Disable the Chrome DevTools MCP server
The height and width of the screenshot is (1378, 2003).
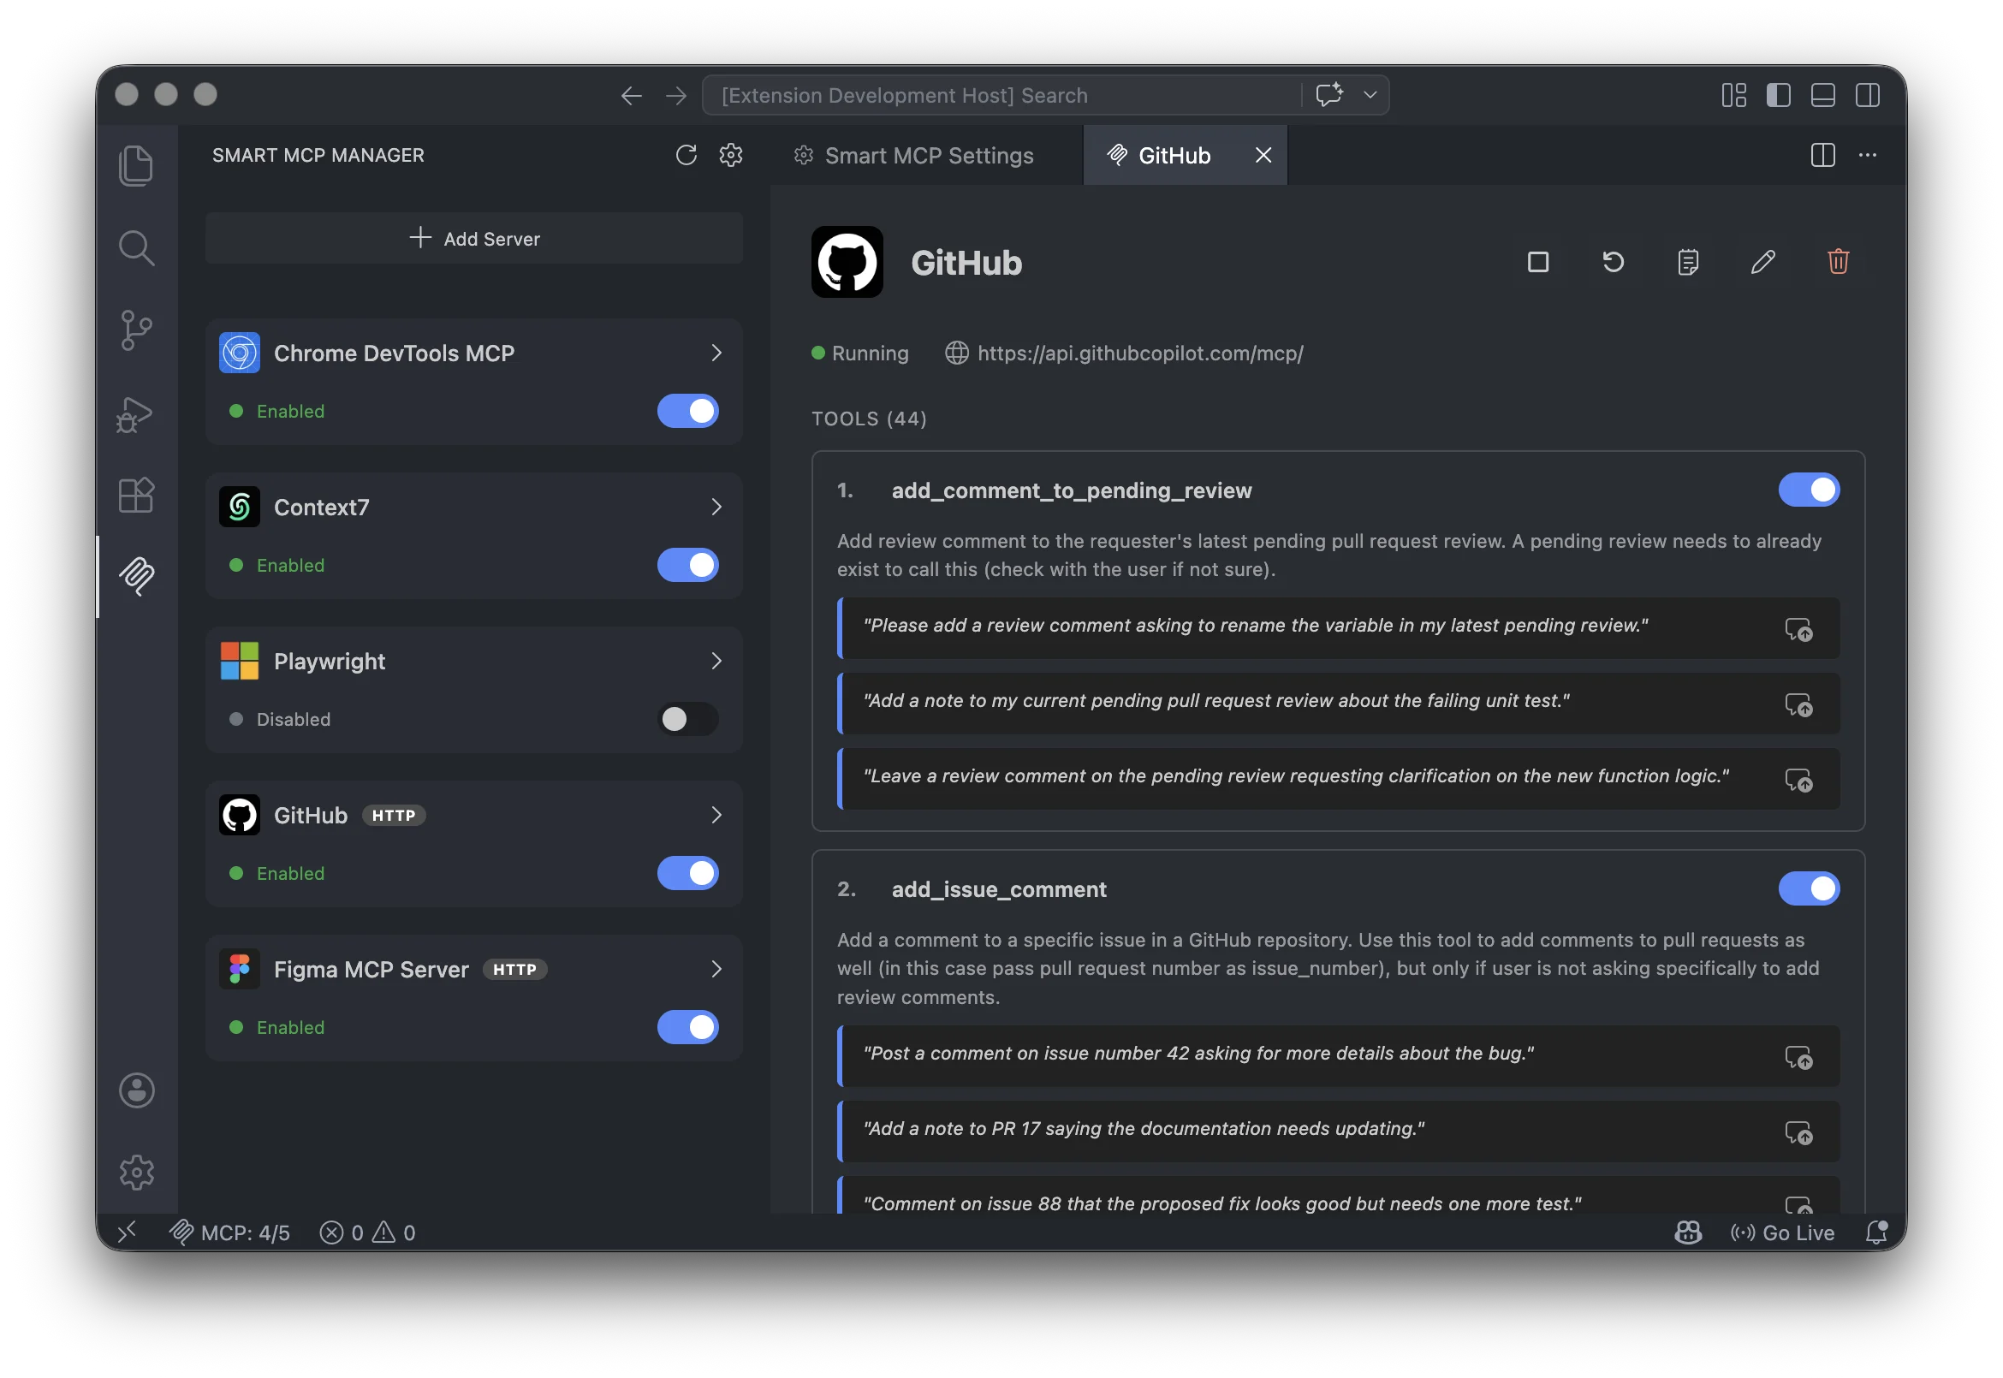[687, 412]
